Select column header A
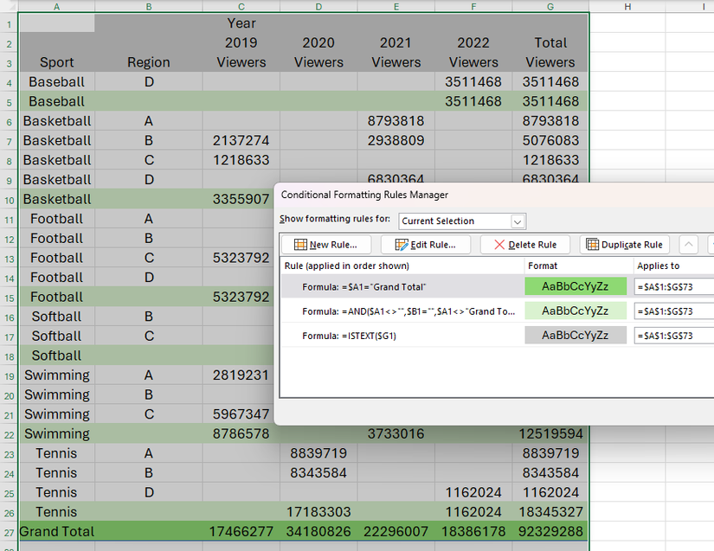714x551 pixels. click(56, 6)
